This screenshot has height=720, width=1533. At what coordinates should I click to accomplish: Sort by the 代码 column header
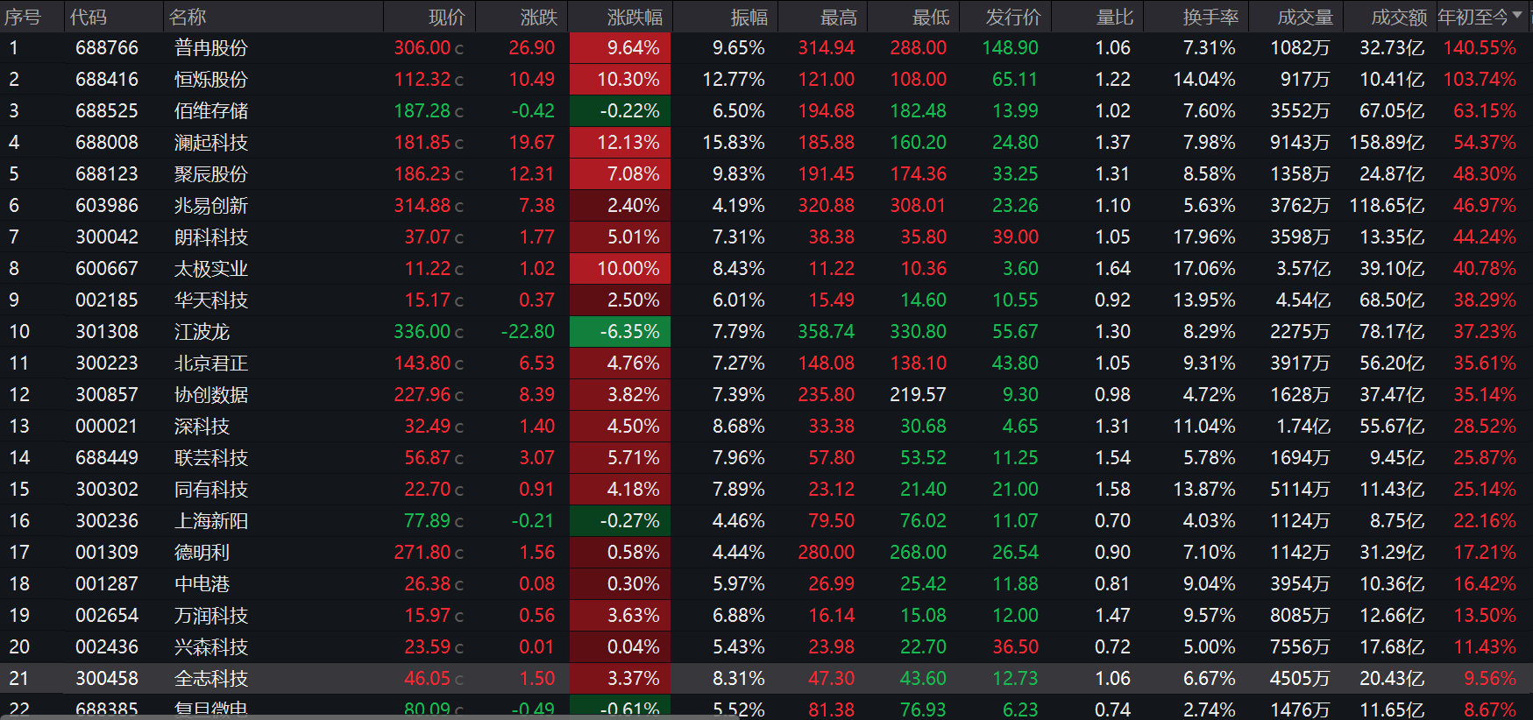(x=89, y=18)
